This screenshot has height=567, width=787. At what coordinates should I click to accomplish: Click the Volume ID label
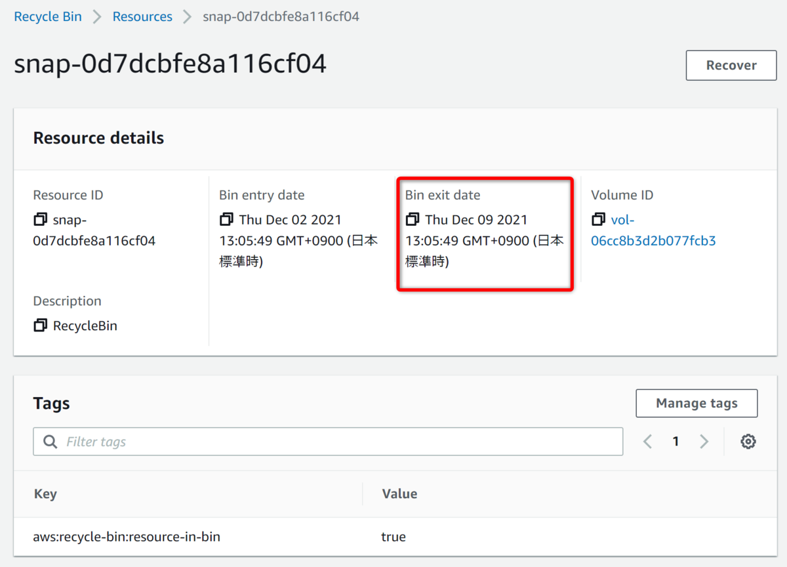pyautogui.click(x=622, y=195)
